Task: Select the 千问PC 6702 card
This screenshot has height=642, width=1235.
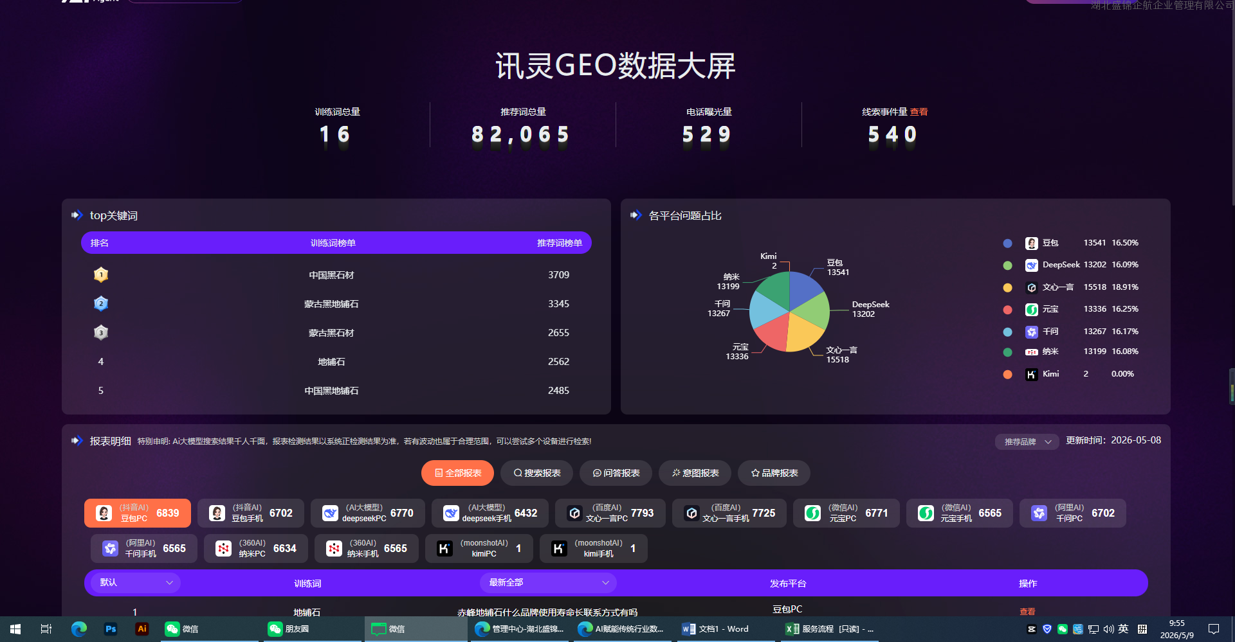Action: (x=1073, y=513)
